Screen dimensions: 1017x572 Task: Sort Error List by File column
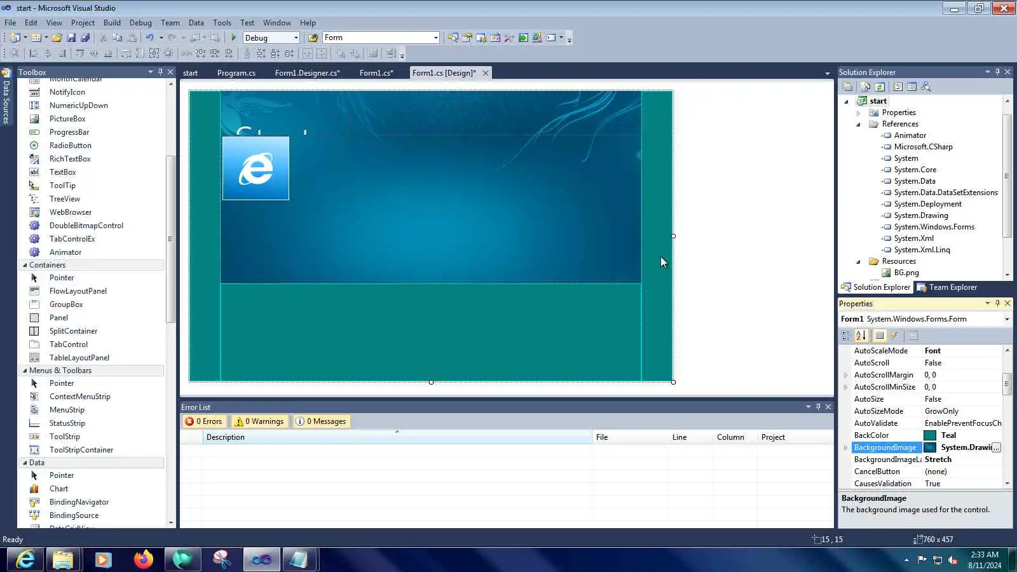click(630, 437)
